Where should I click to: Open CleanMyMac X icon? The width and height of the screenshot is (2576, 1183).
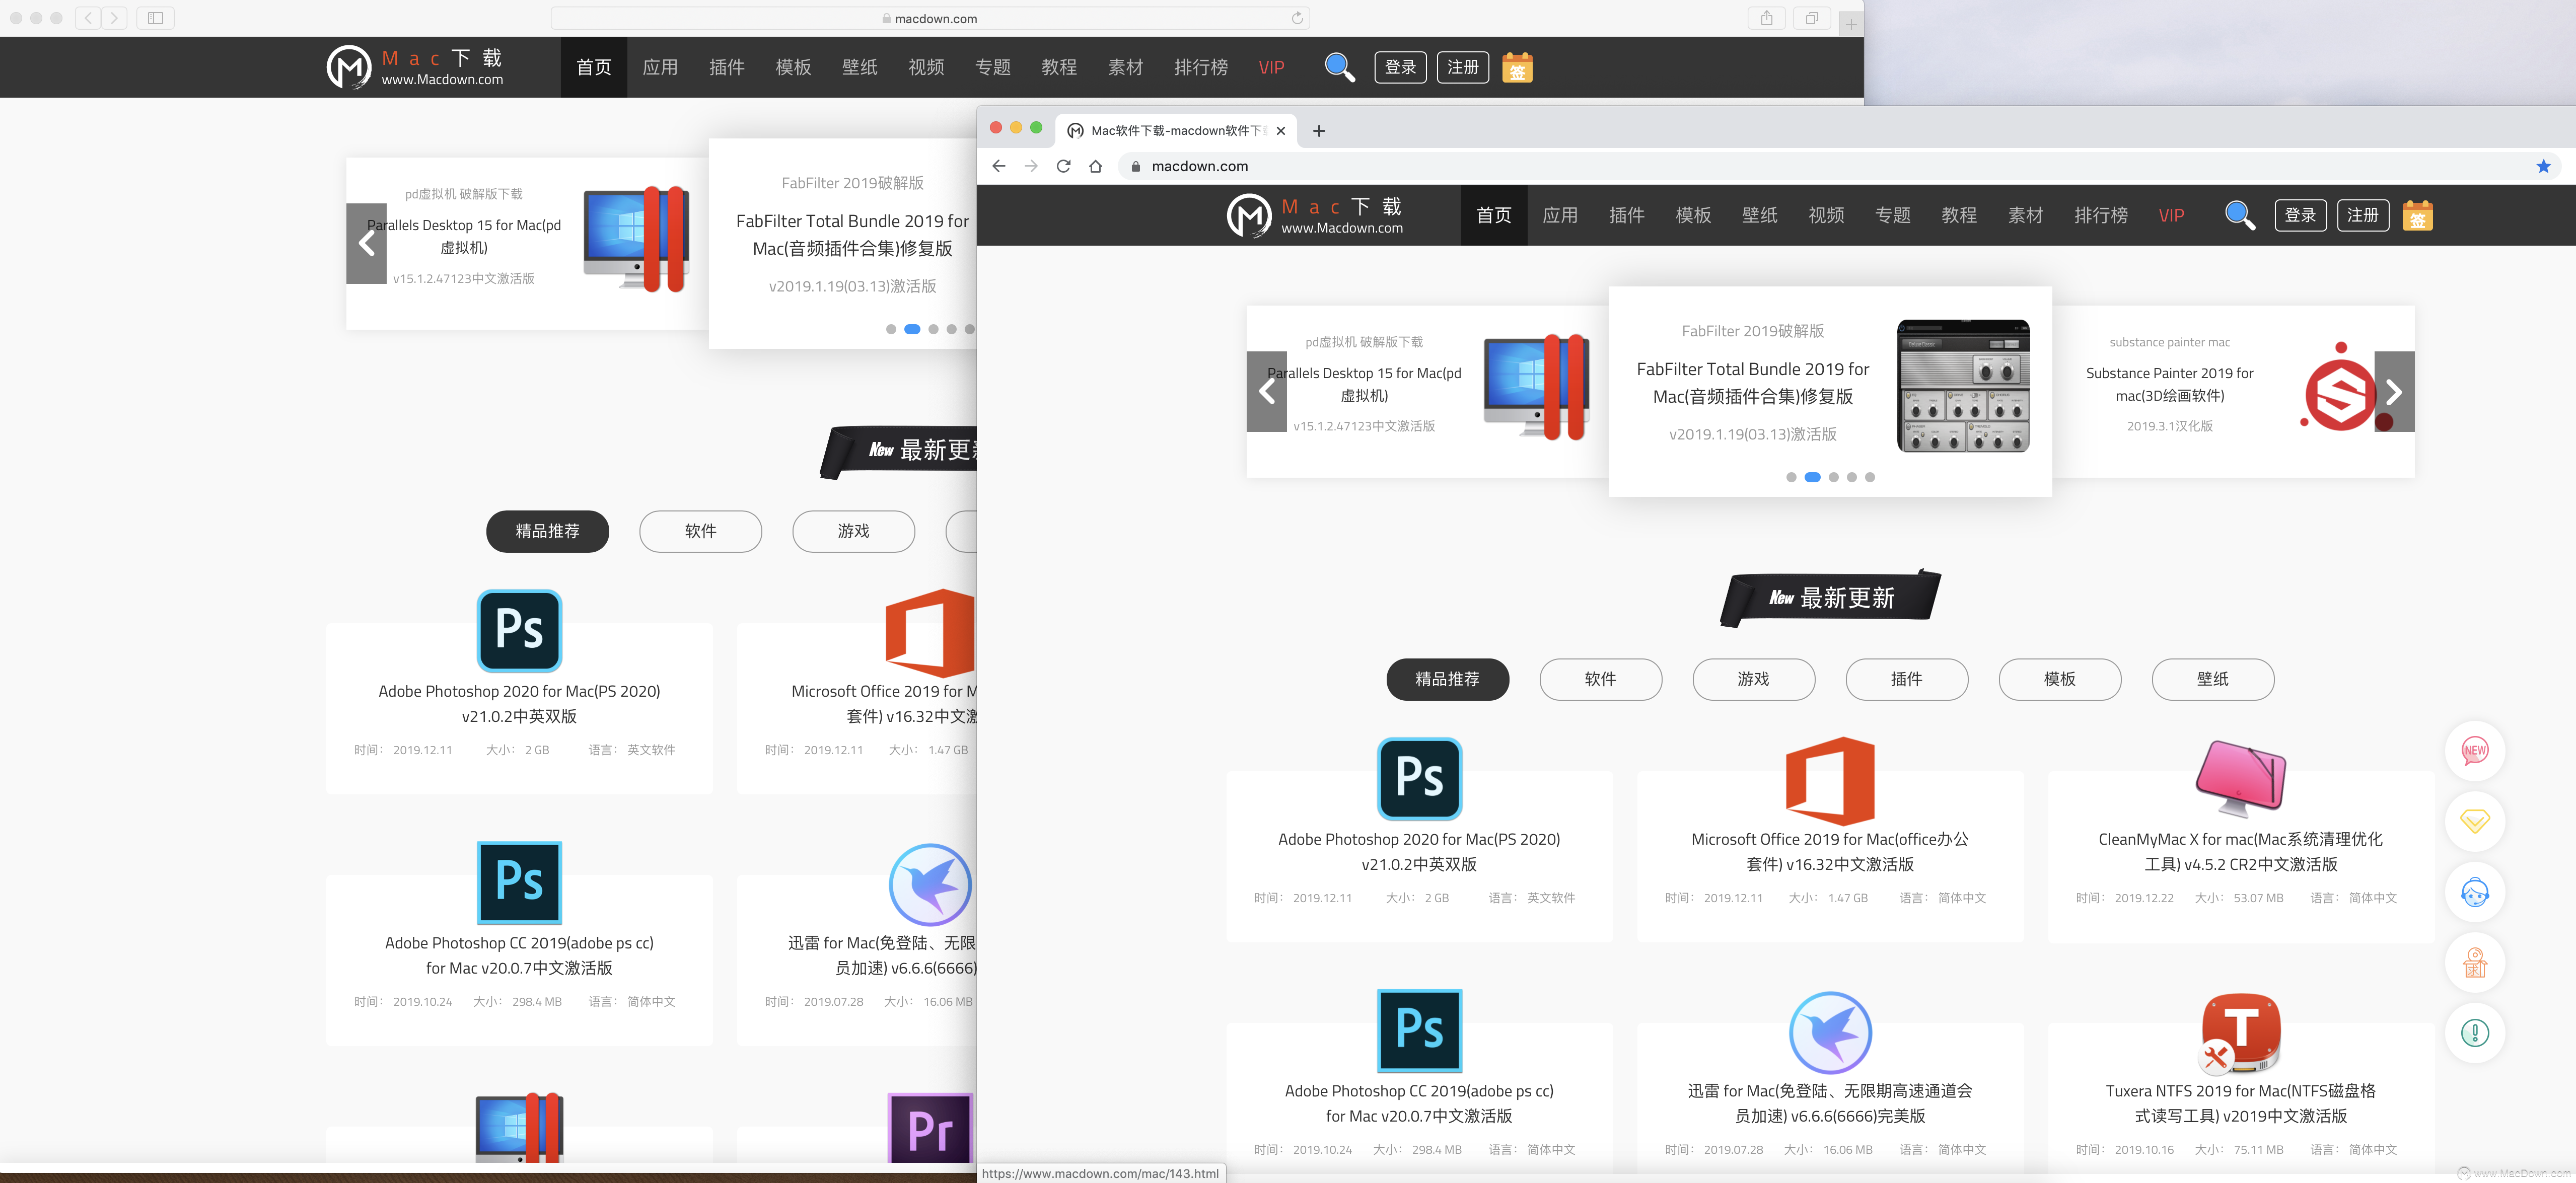click(2240, 778)
